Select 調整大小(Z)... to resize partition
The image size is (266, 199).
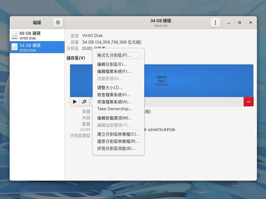110,88
